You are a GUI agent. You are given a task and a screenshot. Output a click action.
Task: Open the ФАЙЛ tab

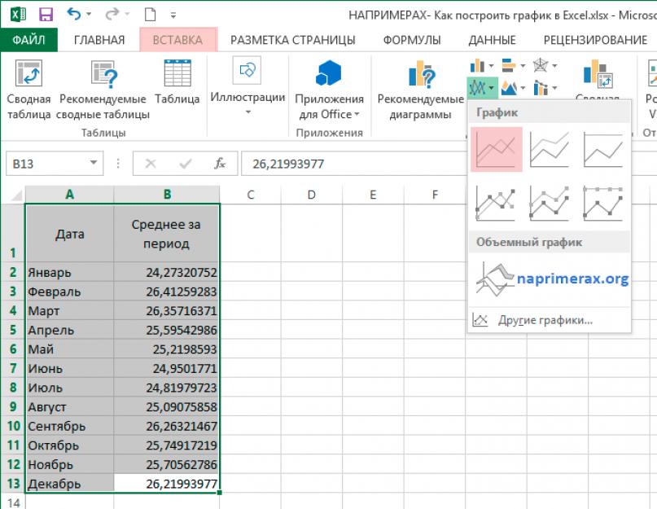28,40
